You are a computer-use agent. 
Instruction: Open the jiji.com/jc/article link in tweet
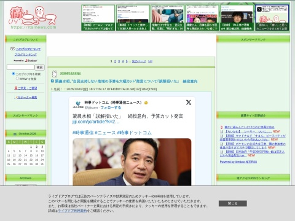click(96, 122)
